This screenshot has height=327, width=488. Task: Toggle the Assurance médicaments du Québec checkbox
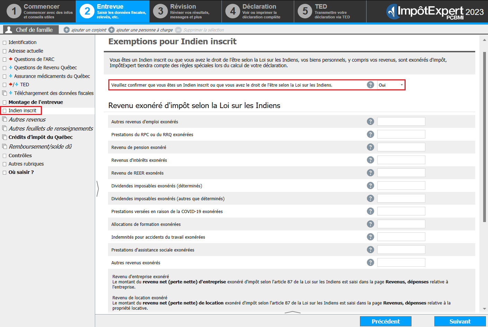click(x=4, y=77)
